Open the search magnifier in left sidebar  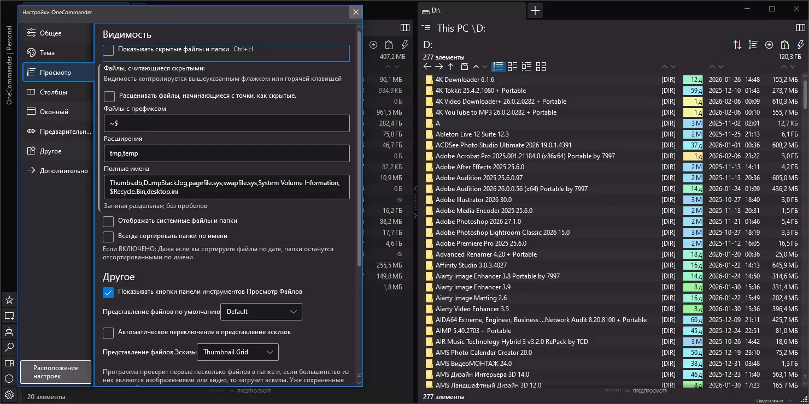9,347
